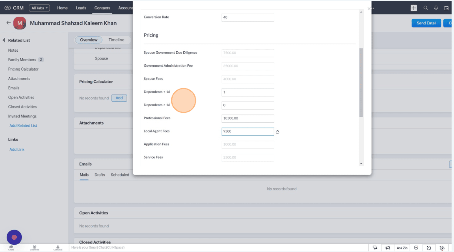Click Add in Pricing Calculator section

[x=119, y=98]
